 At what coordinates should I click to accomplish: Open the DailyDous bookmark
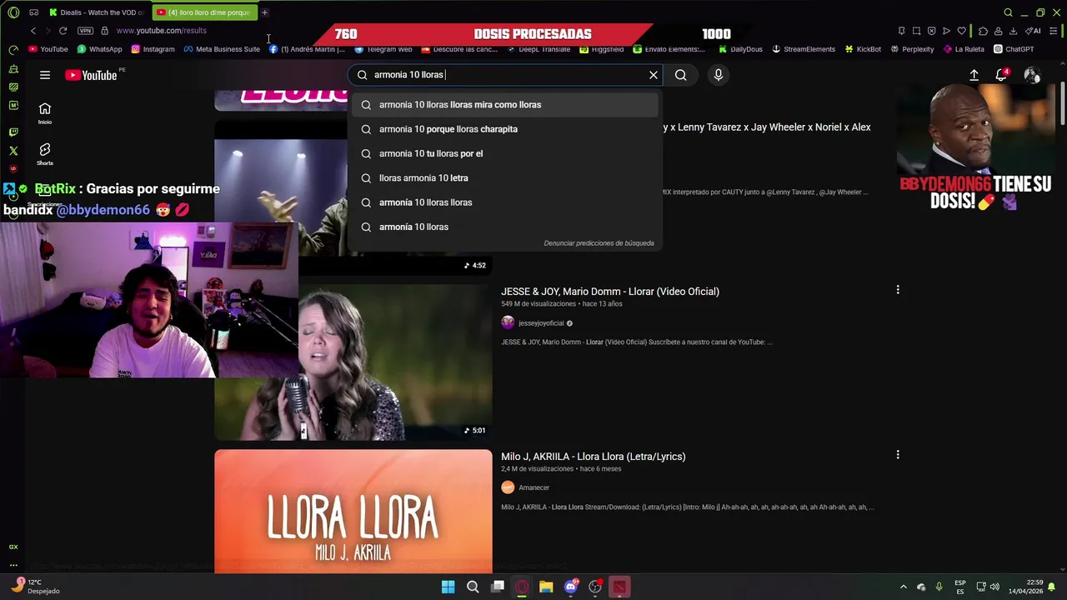[739, 49]
